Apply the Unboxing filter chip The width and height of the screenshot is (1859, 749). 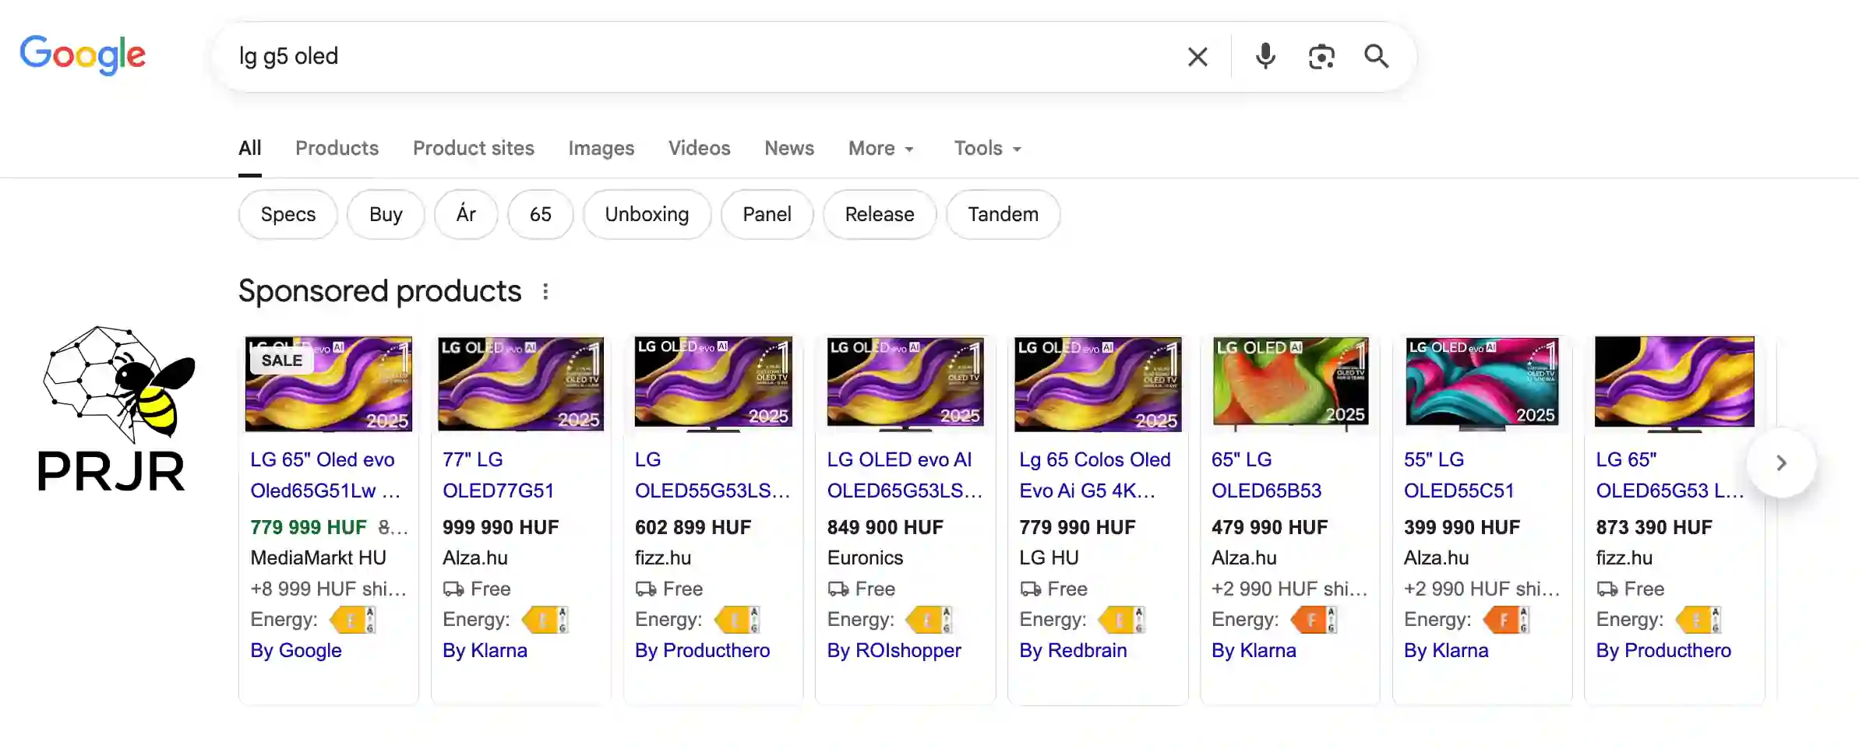click(x=647, y=214)
